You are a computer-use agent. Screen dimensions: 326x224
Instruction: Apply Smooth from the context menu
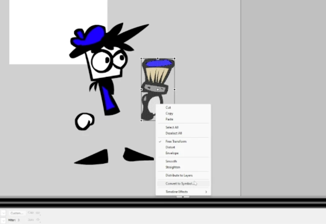pos(183,161)
